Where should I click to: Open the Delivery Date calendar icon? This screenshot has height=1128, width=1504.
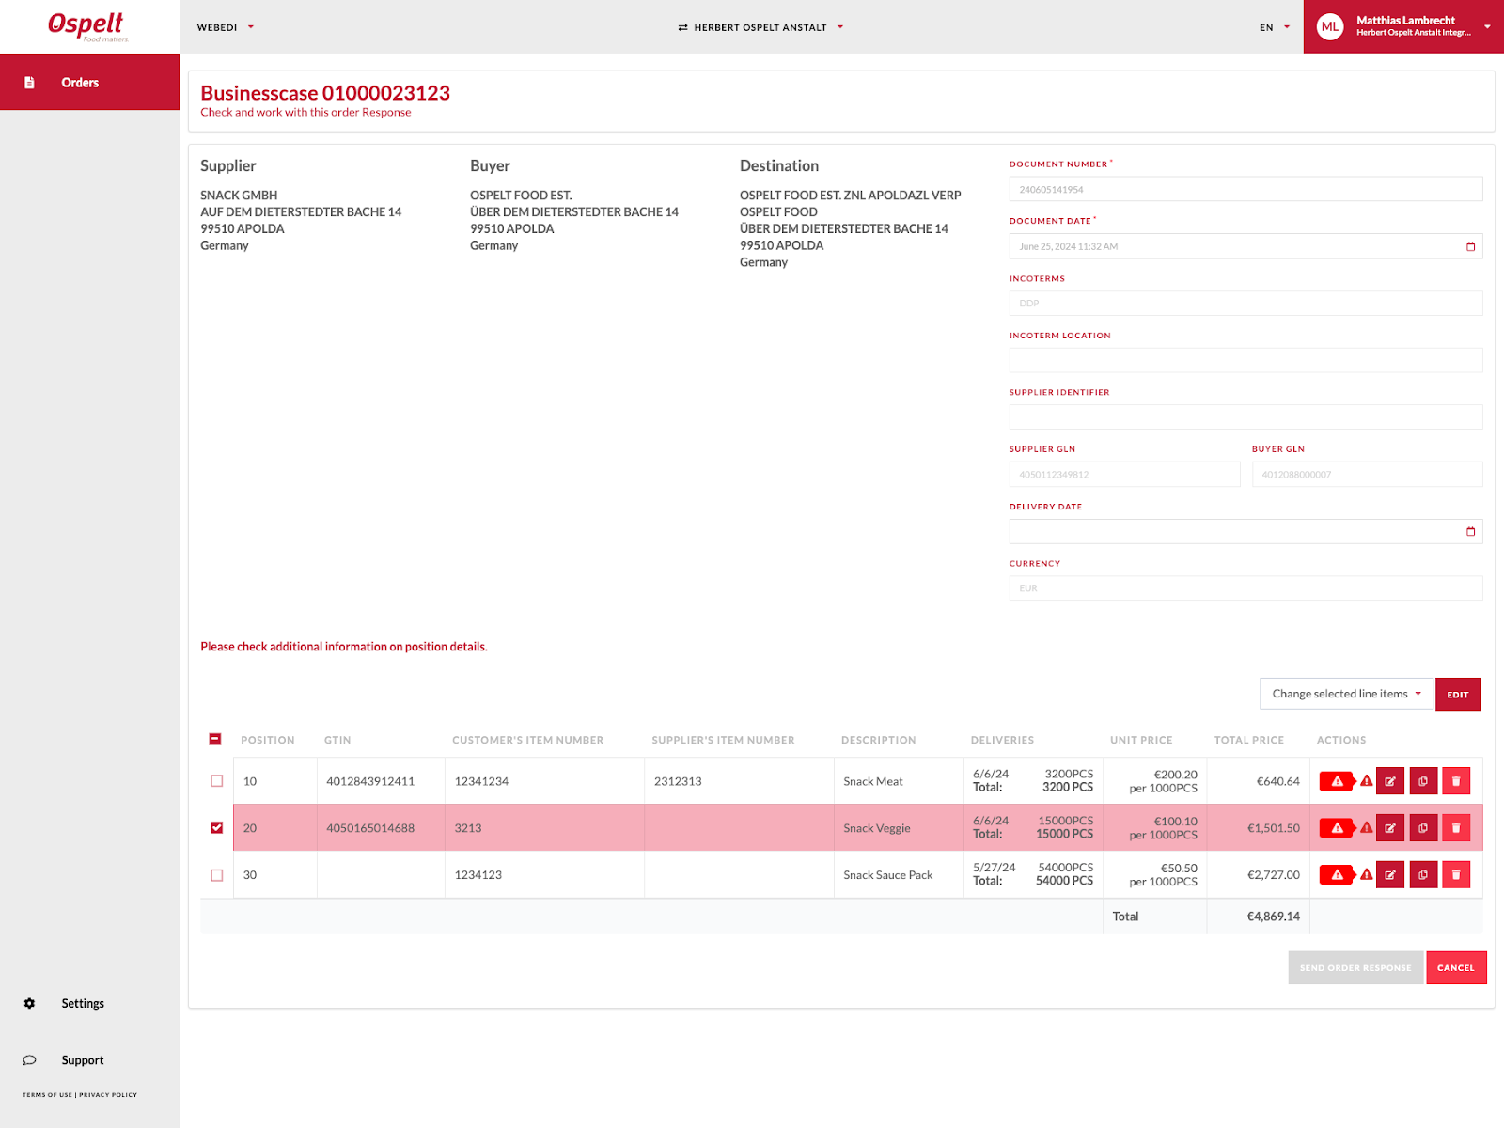tap(1470, 532)
